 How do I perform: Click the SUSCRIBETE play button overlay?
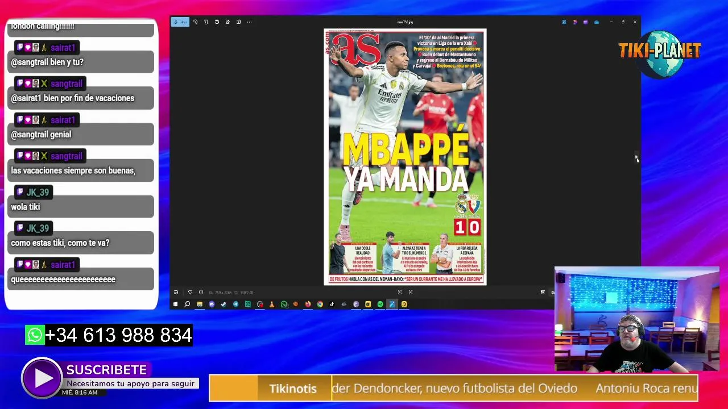tap(42, 378)
